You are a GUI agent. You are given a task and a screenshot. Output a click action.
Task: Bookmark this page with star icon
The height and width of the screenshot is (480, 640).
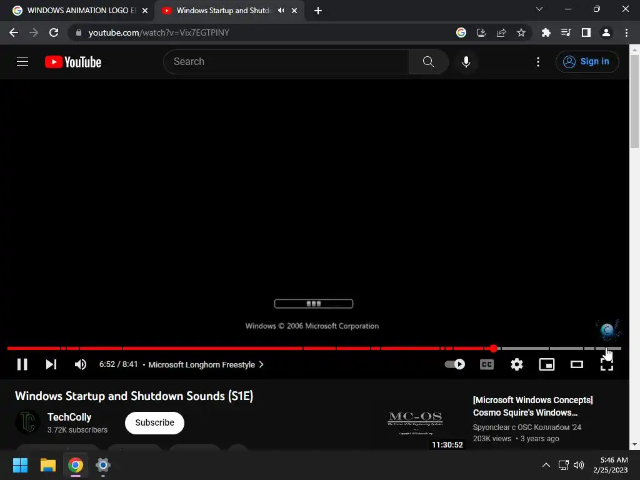pos(521,32)
